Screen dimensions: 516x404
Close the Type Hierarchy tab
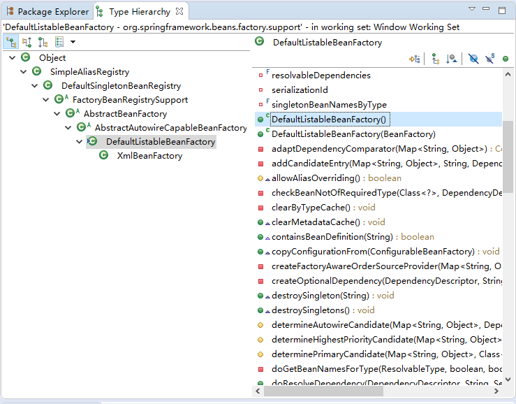coord(179,12)
